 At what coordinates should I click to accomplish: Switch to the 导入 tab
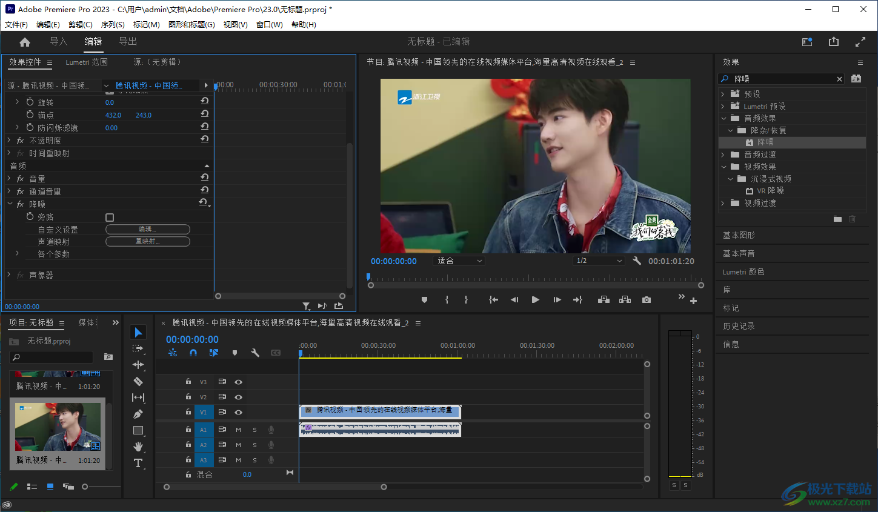click(x=59, y=41)
